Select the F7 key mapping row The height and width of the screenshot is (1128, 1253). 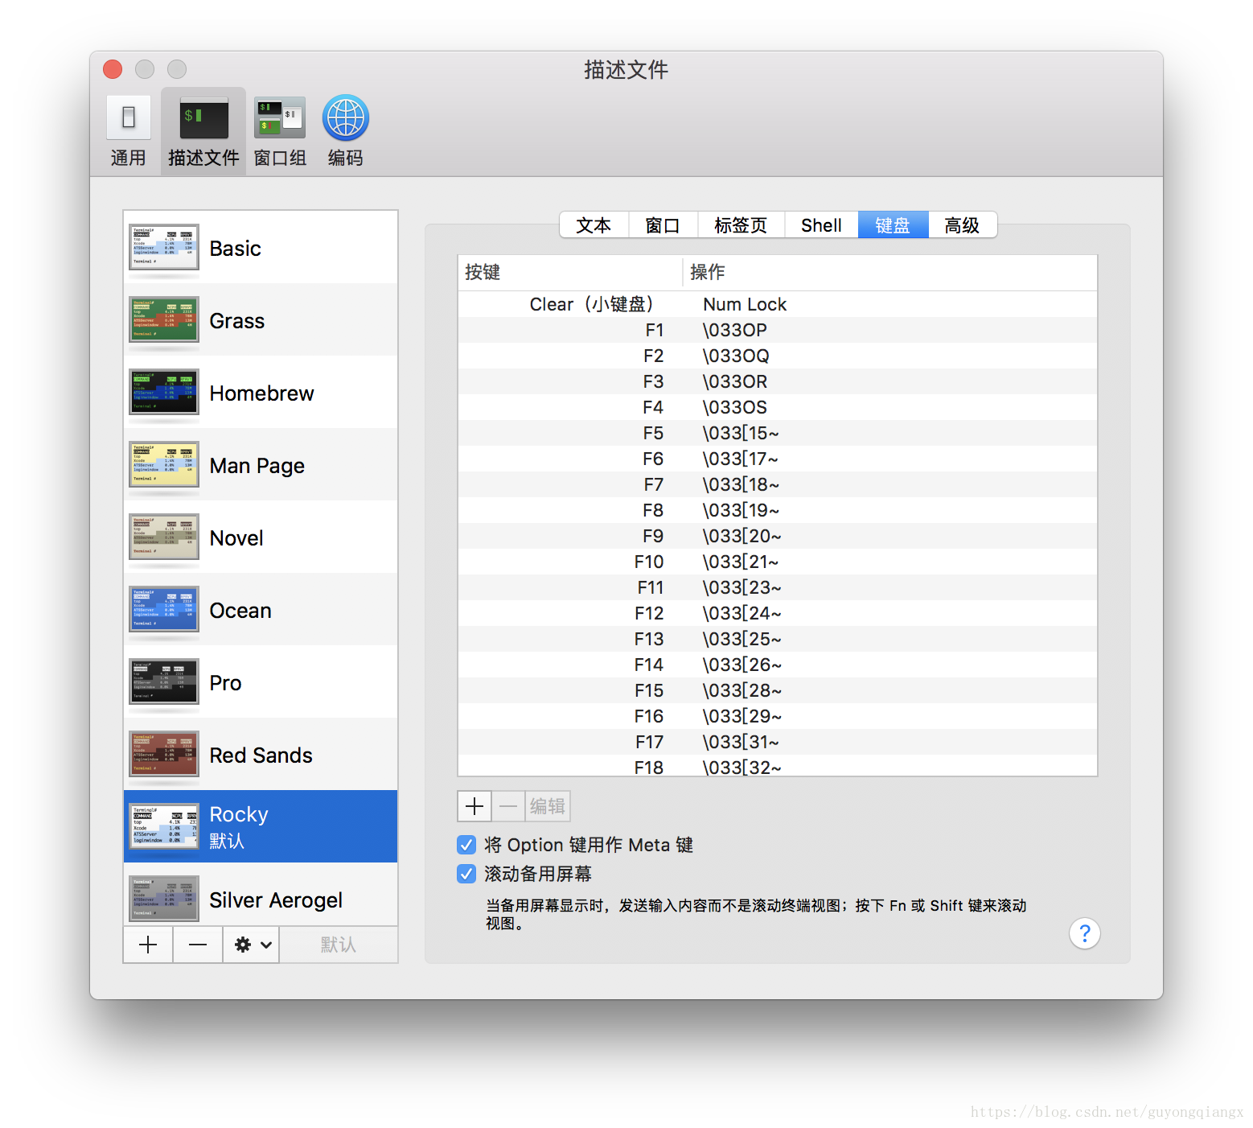[778, 484]
